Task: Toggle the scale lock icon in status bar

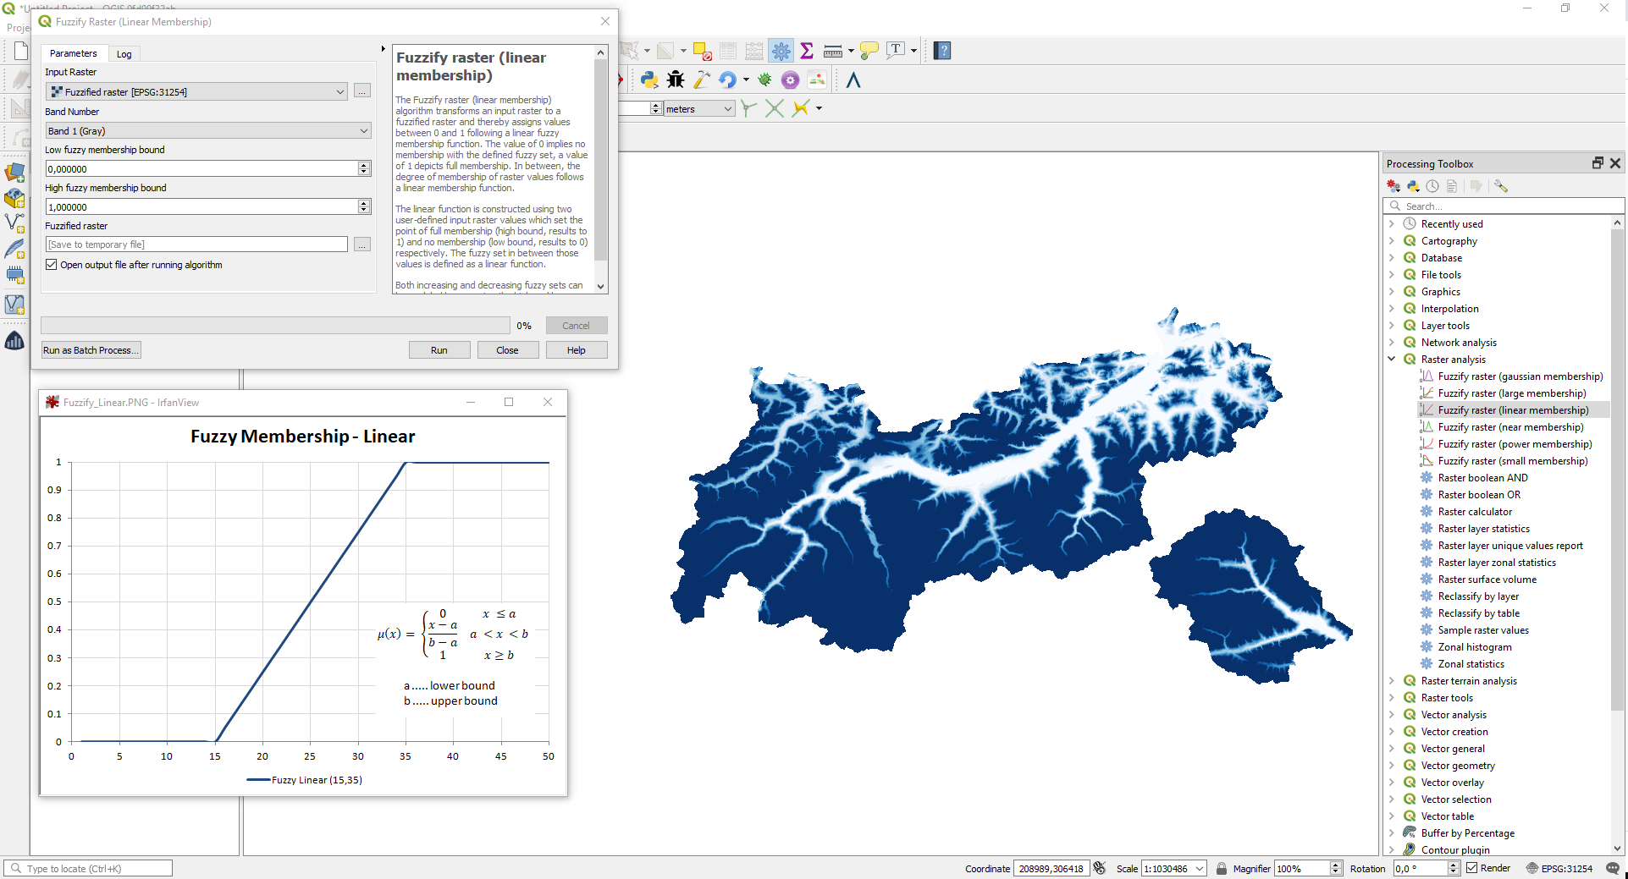Action: pos(1222,868)
